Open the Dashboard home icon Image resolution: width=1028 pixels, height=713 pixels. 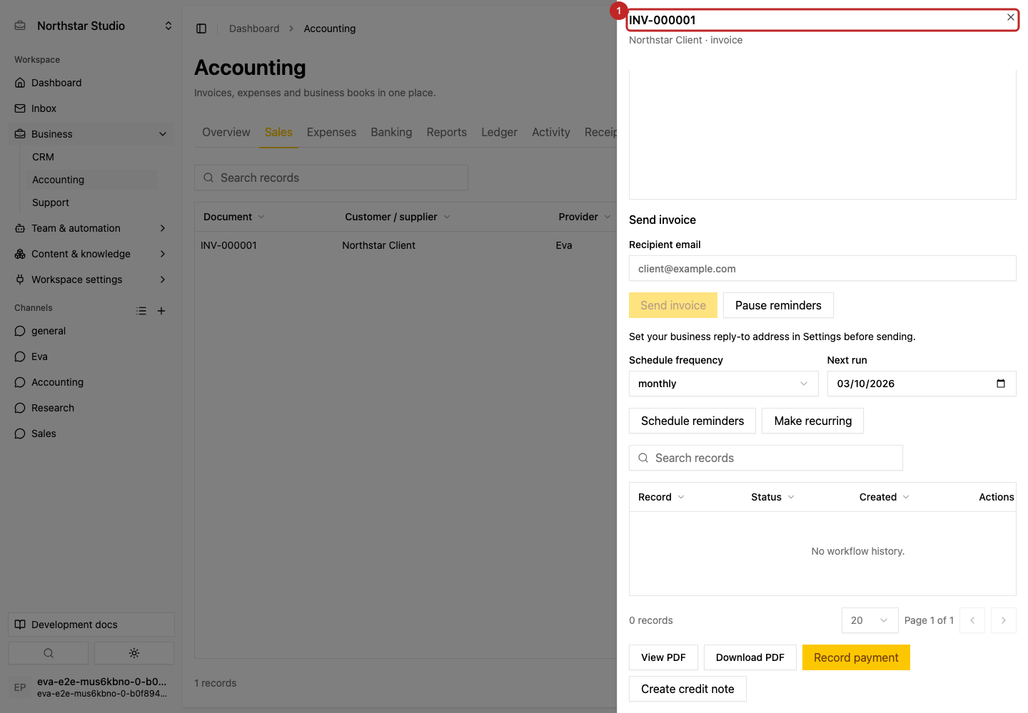[20, 83]
